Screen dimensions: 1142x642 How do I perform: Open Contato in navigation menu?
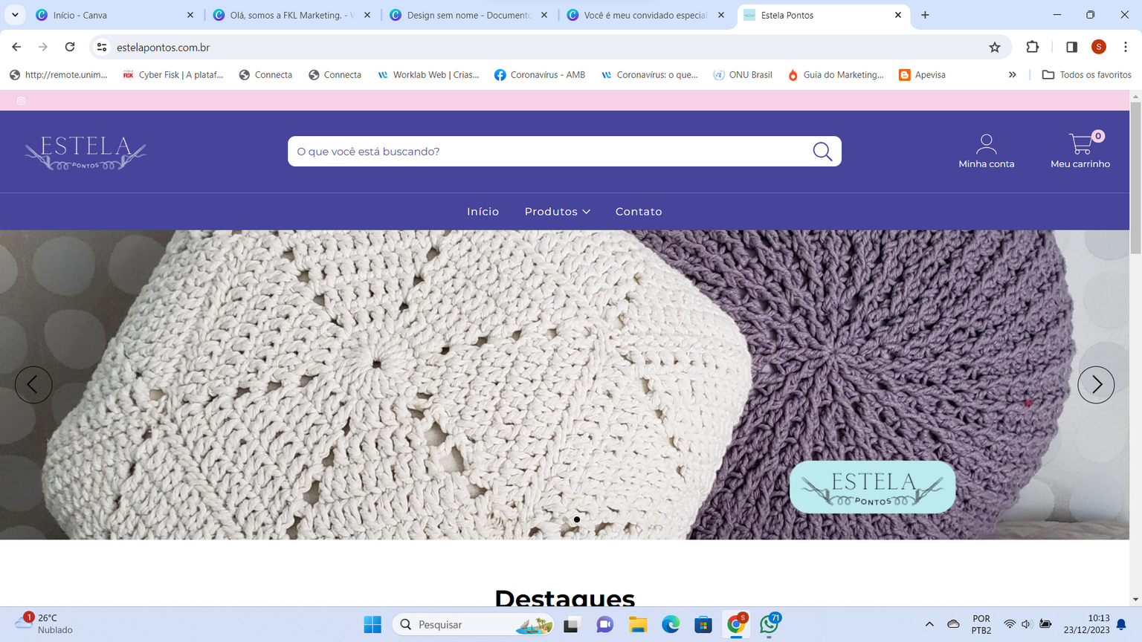638,212
